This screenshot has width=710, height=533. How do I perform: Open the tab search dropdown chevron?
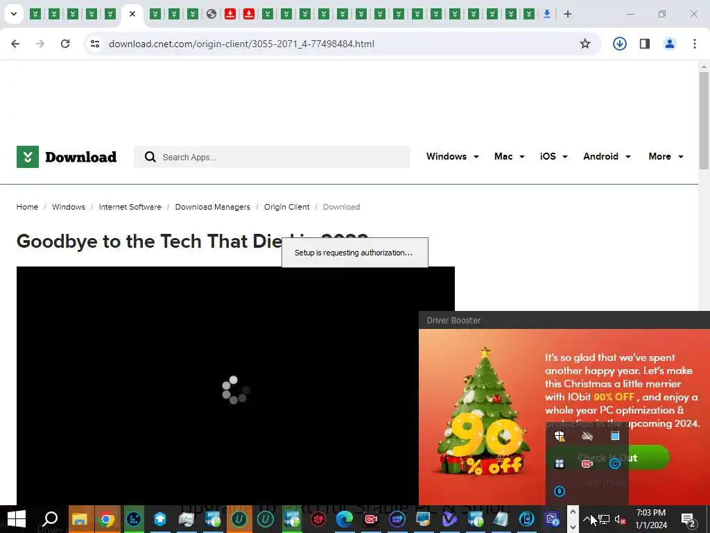pos(14,14)
